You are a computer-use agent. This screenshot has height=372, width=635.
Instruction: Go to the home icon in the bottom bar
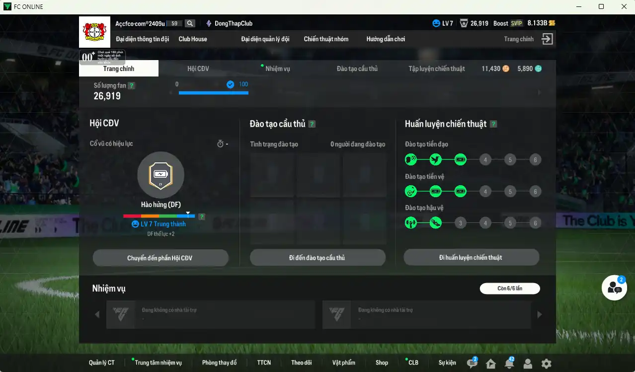(x=491, y=364)
